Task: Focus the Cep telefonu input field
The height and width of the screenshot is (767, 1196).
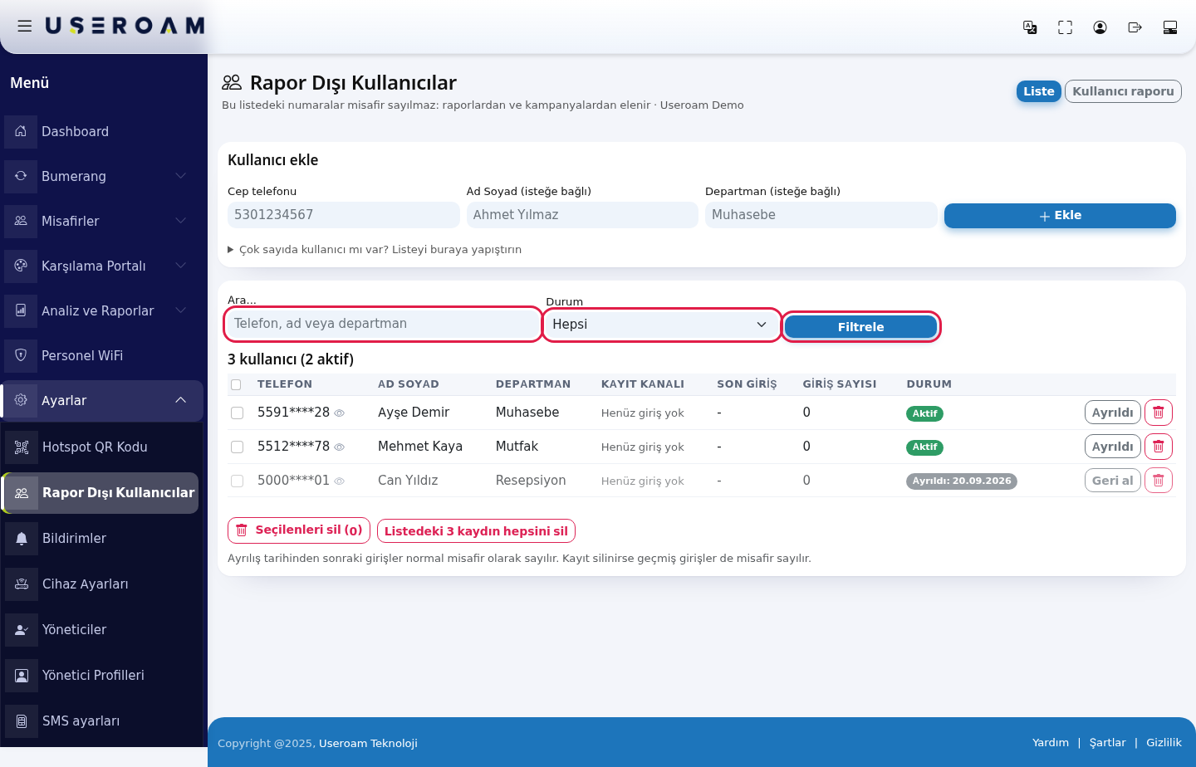Action: pos(344,215)
